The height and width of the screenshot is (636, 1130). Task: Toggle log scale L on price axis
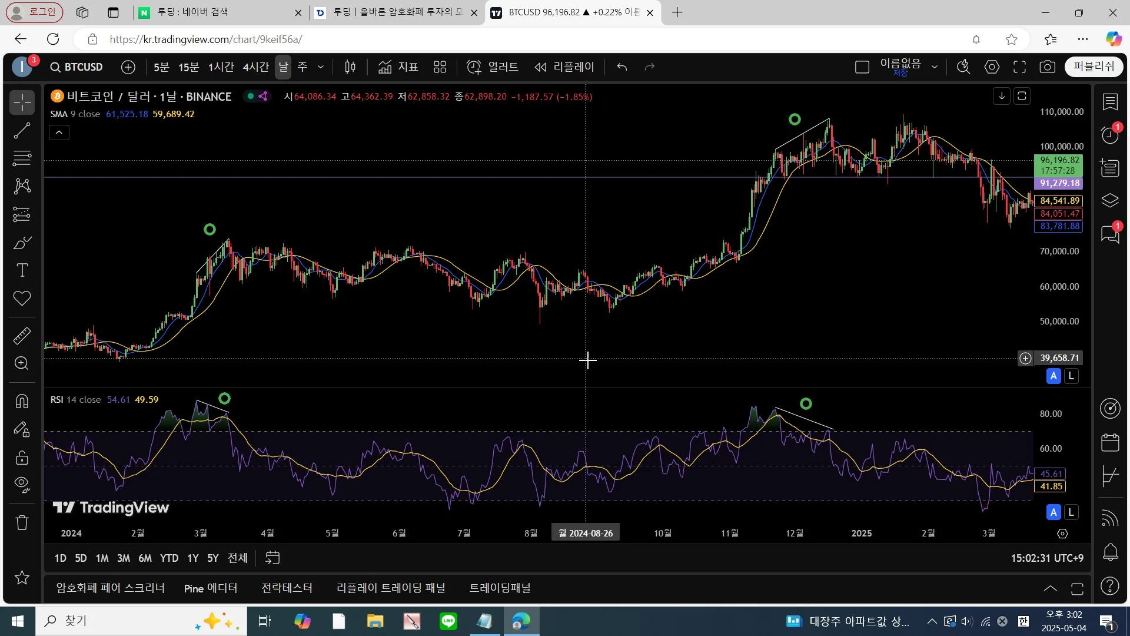click(x=1071, y=376)
